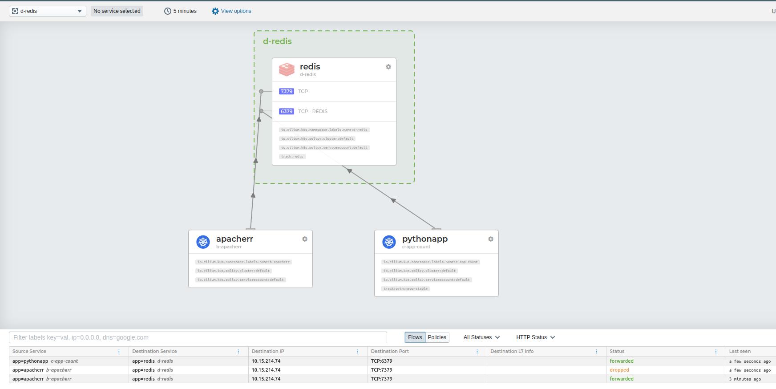Select the app=pythonapp c-app-count flow row
Image resolution: width=776 pixels, height=389 pixels.
click(x=392, y=361)
